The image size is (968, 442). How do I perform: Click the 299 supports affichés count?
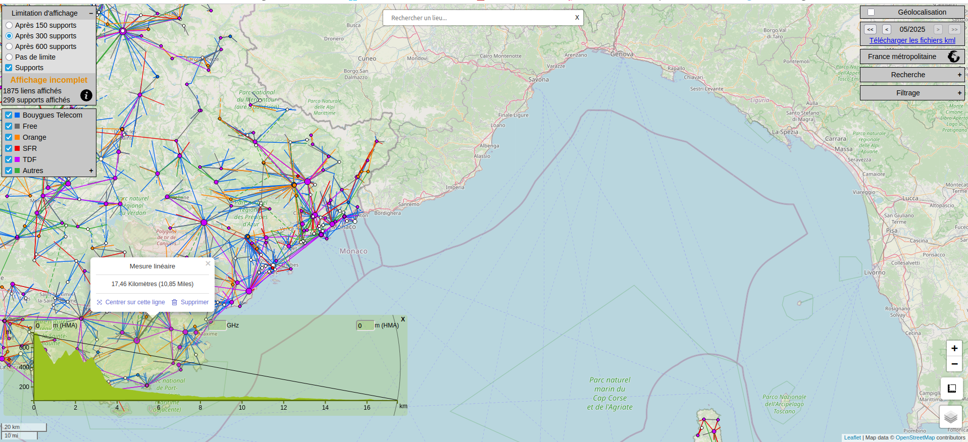(x=36, y=100)
